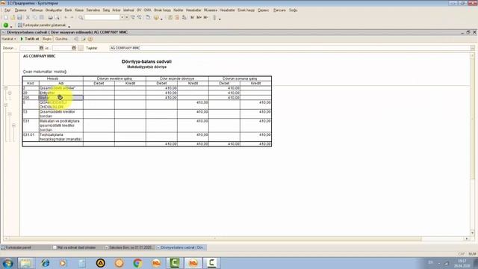The width and height of the screenshot is (478, 269).
Task: Click the open file toolbar icon
Action: point(13,18)
